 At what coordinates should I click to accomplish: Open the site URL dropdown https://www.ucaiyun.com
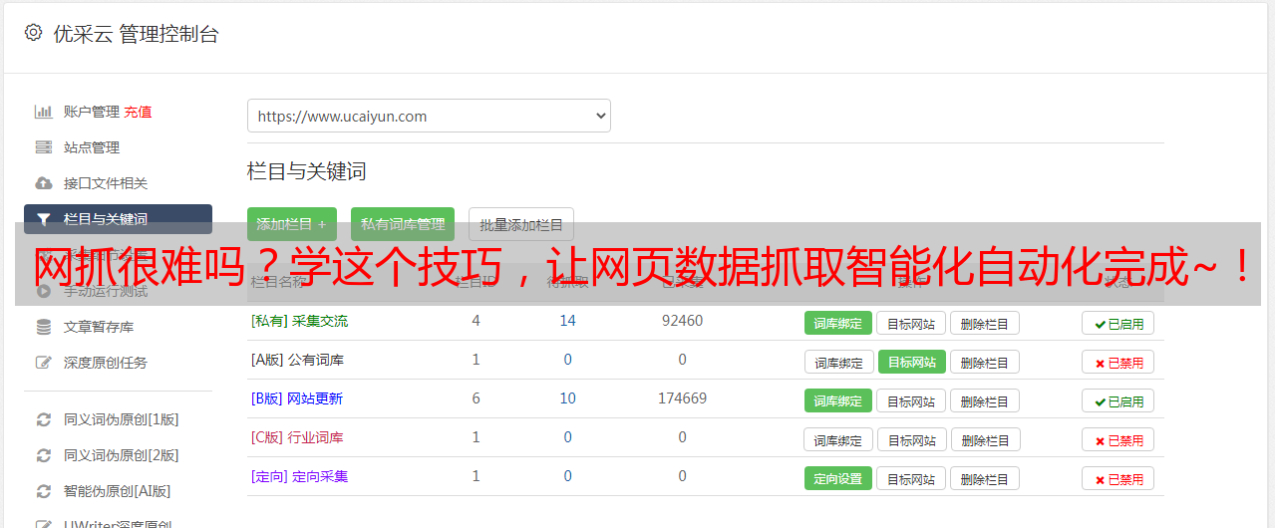pos(429,116)
